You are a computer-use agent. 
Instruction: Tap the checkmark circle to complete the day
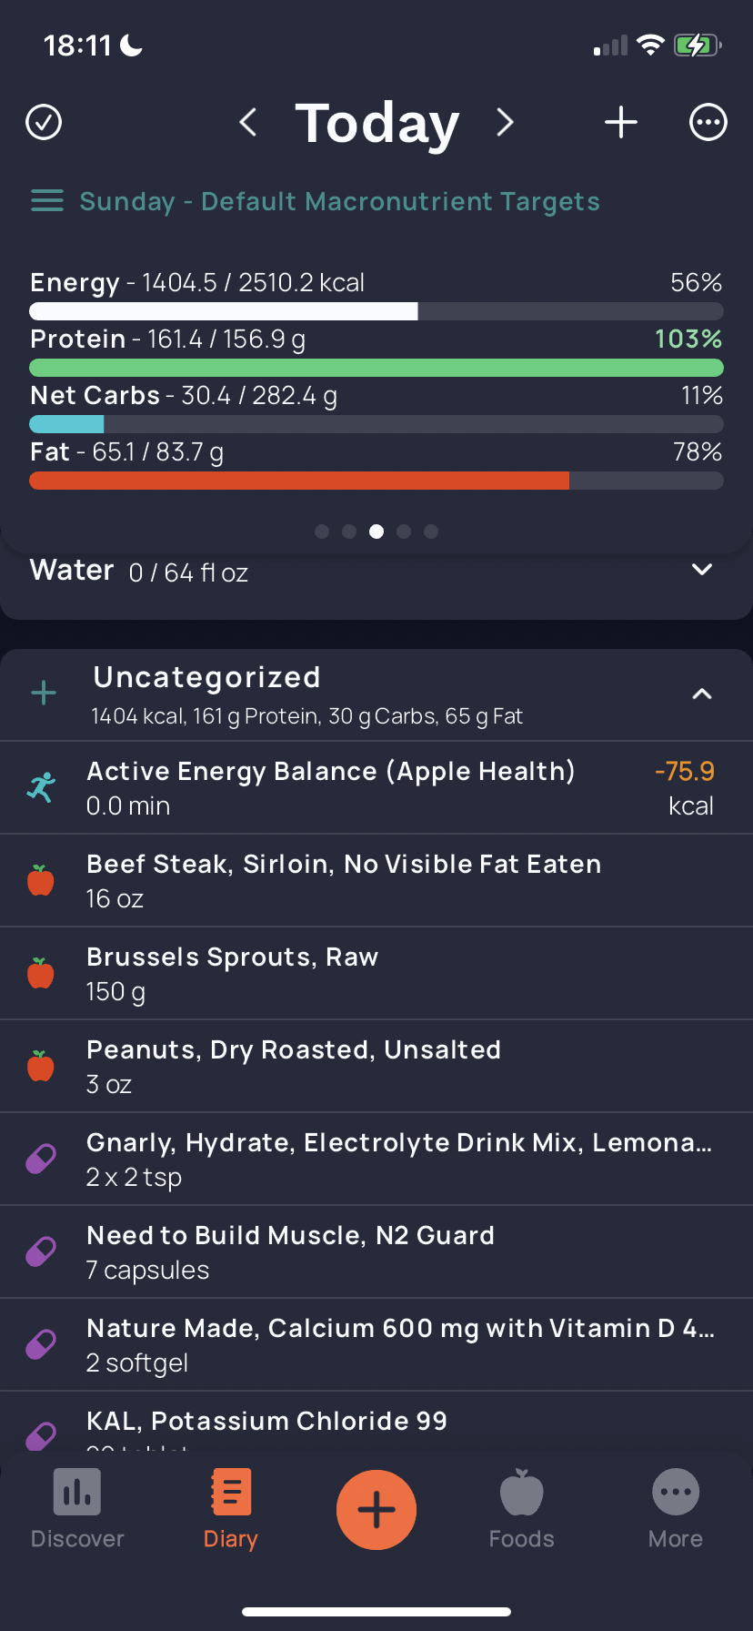(x=44, y=122)
